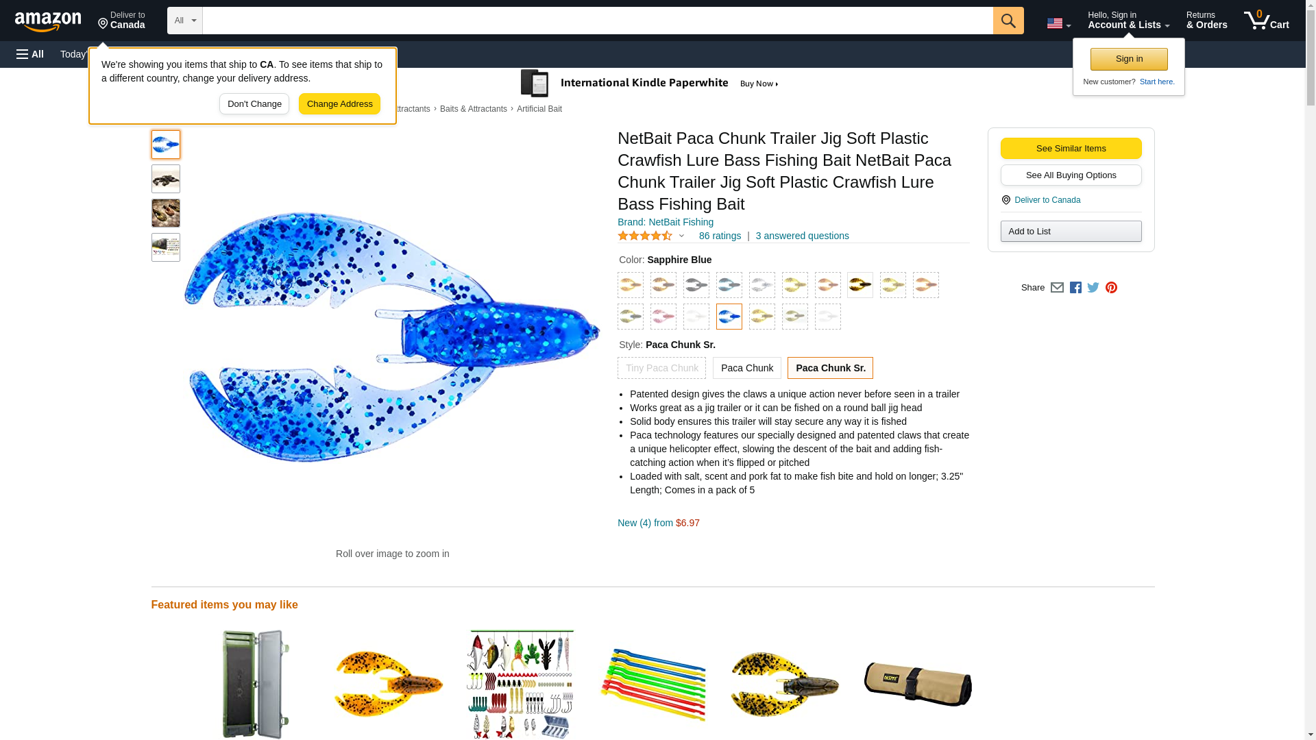Choose the dark black-brown color swatch
This screenshot has width=1316, height=740.
tap(860, 285)
